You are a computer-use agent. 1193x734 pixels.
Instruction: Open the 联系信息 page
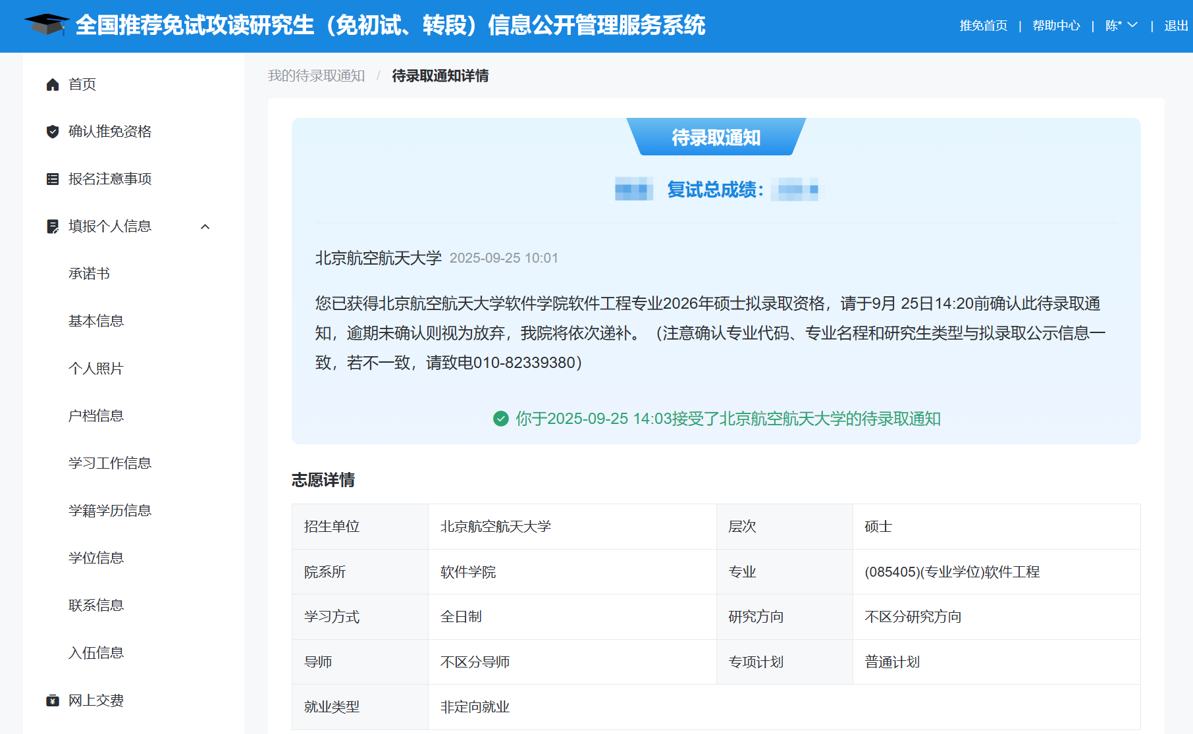[x=95, y=605]
